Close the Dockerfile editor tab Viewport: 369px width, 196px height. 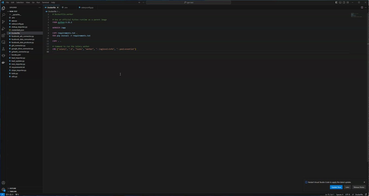(58, 7)
